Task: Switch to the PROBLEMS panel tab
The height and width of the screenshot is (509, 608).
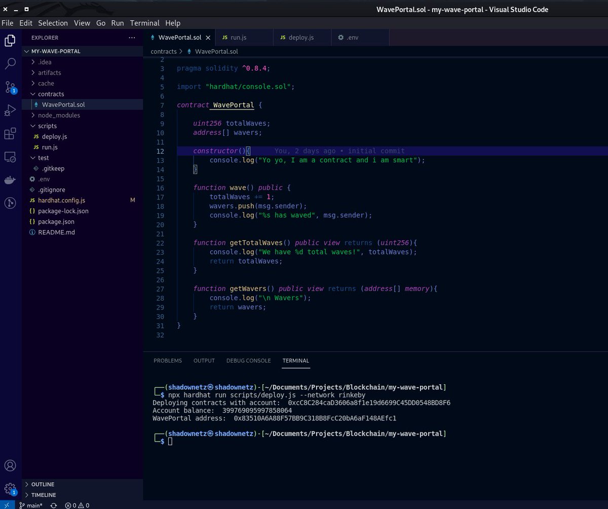Action: click(x=168, y=360)
